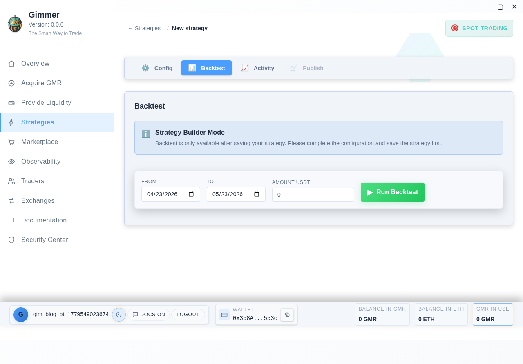Click the Strategy Builder Mode heading
This screenshot has width=523, height=364.
click(x=190, y=133)
